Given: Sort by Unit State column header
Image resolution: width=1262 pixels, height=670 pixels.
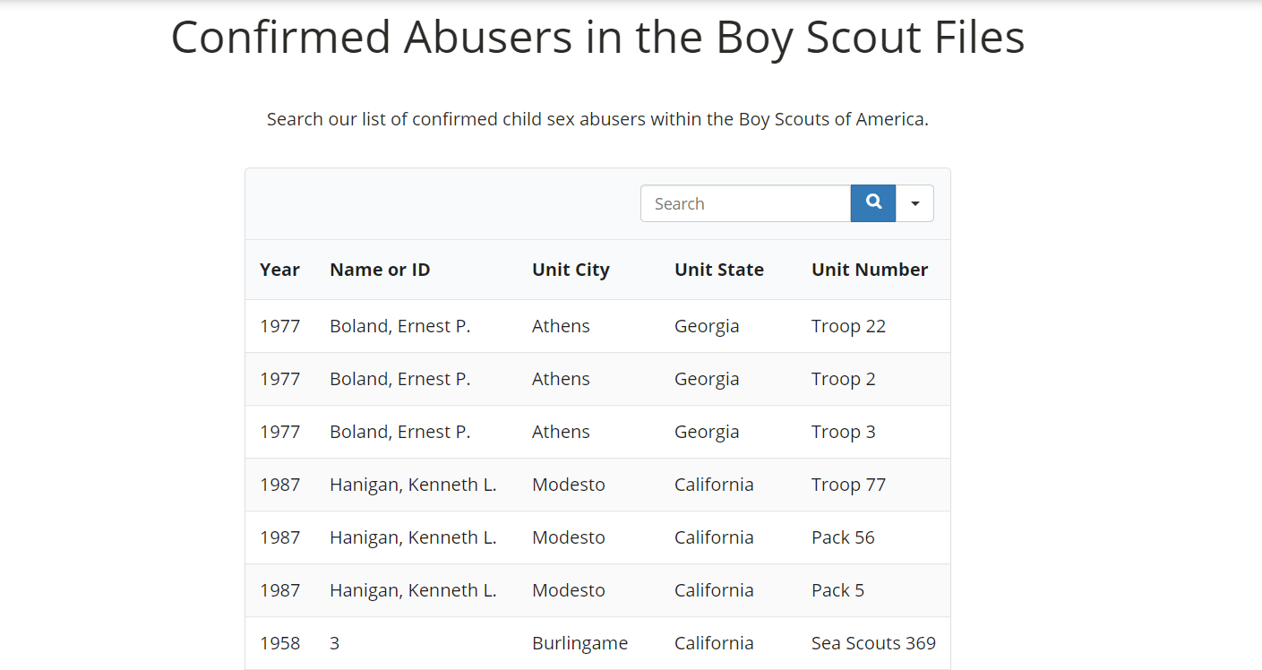Looking at the screenshot, I should click(x=719, y=270).
